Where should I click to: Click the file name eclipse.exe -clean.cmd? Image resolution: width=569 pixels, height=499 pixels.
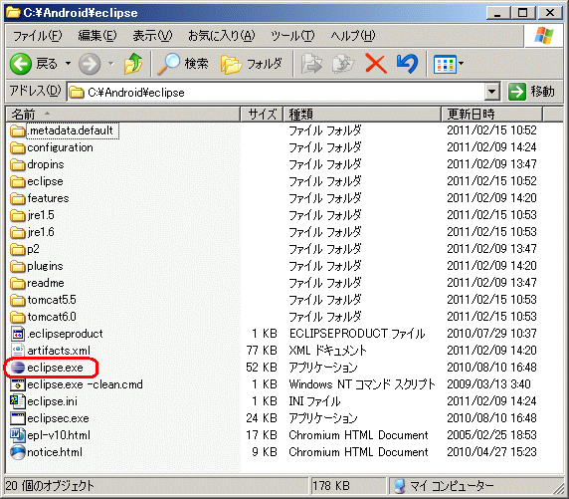(x=85, y=384)
